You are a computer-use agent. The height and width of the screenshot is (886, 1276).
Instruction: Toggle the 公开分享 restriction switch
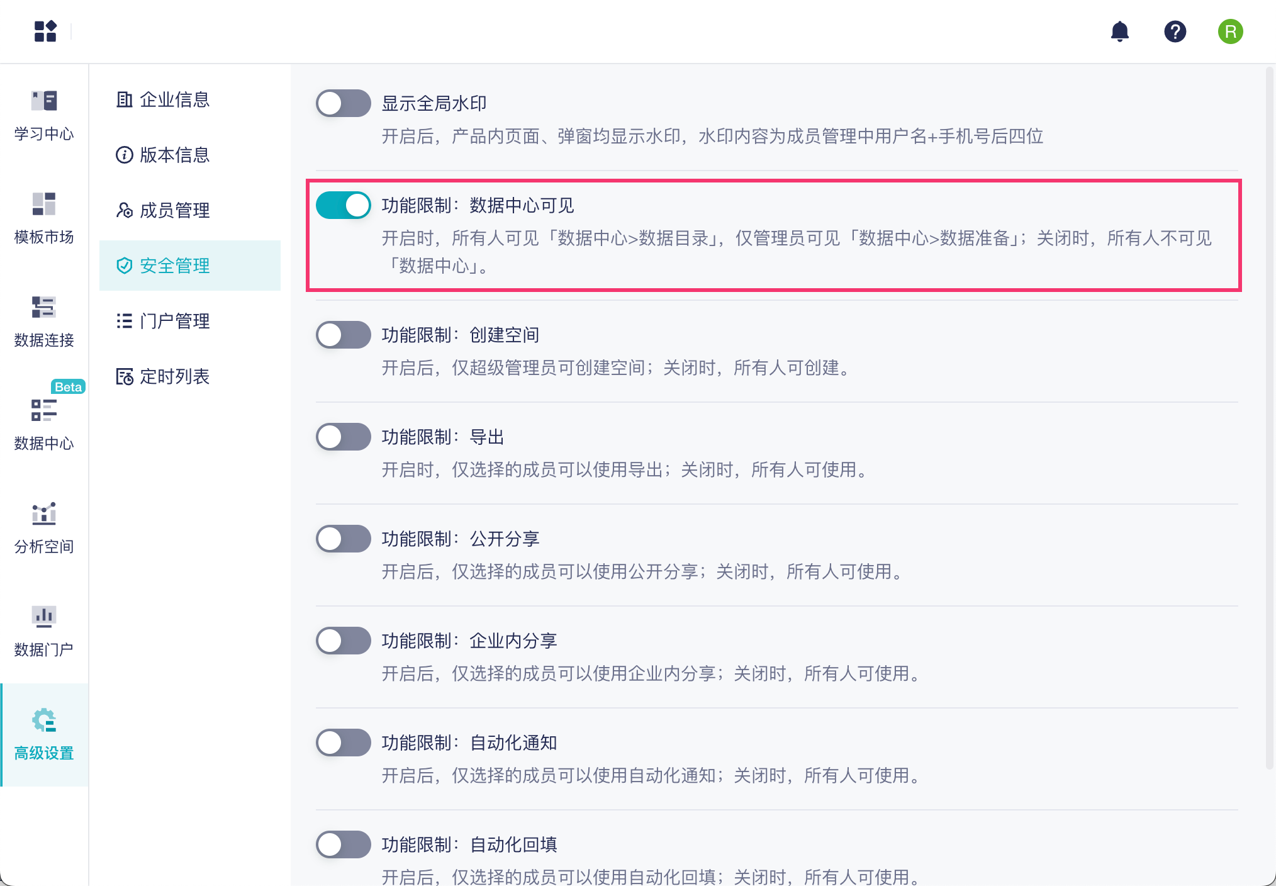tap(343, 539)
